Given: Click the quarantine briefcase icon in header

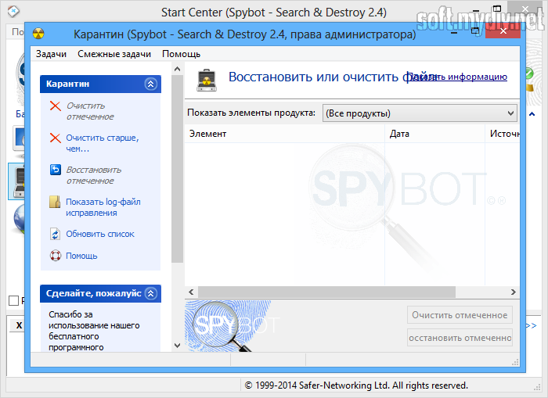Looking at the screenshot, I should 207,80.
